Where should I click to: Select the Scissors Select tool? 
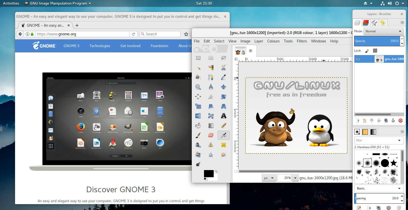(223, 68)
